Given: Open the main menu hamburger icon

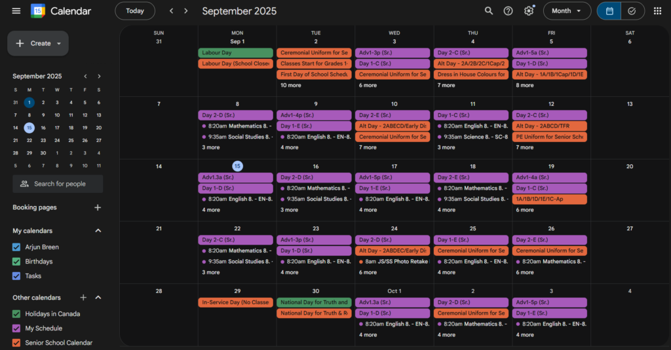Looking at the screenshot, I should pyautogui.click(x=16, y=11).
